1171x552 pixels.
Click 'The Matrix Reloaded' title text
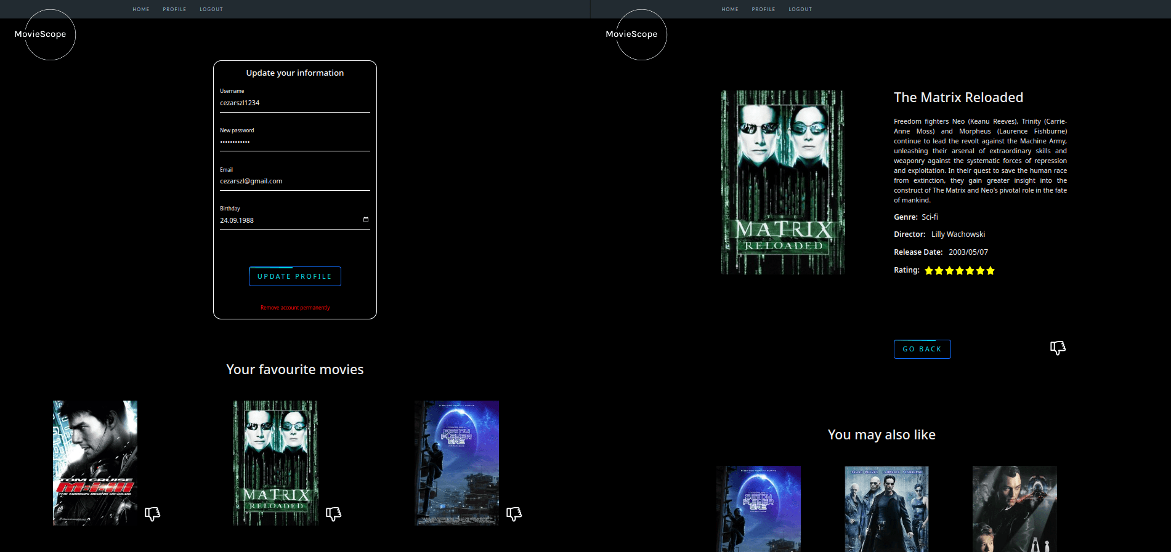[x=958, y=97]
